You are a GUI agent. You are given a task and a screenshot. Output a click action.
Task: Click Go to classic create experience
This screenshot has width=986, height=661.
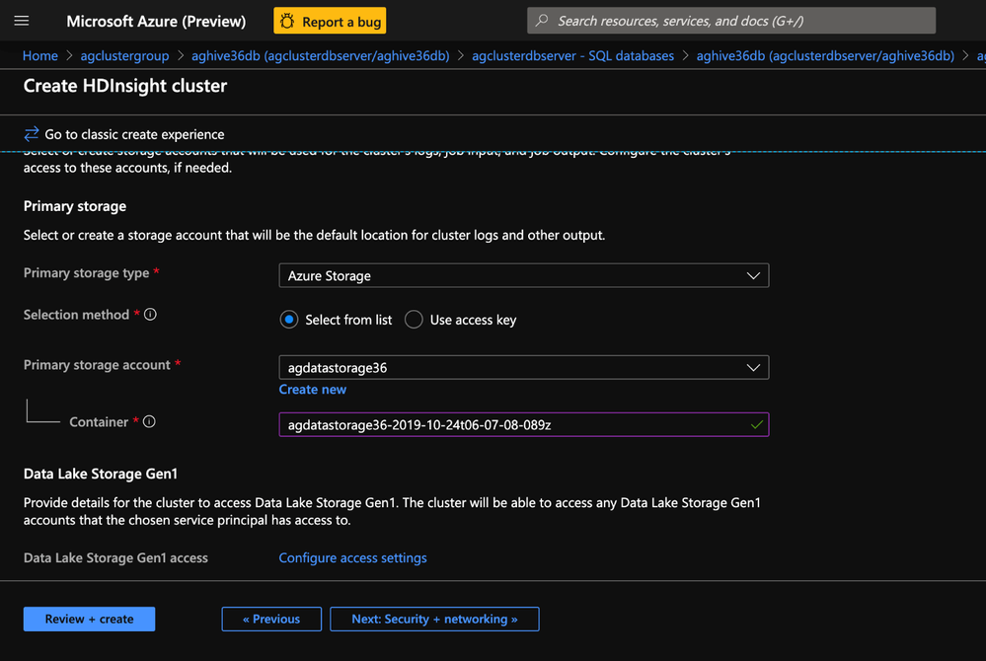coord(124,134)
